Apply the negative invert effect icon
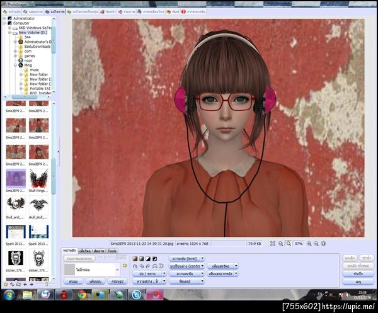378x313 pixels. 155,259
